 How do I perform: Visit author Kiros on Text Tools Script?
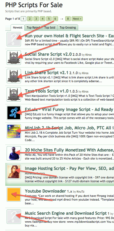[x=85, y=92]
